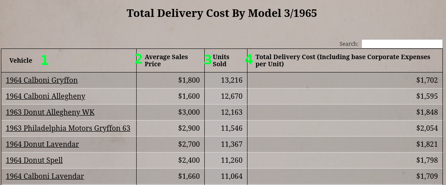Sort by Total Delivery Cost column
The image size is (446, 185).
tap(343, 60)
